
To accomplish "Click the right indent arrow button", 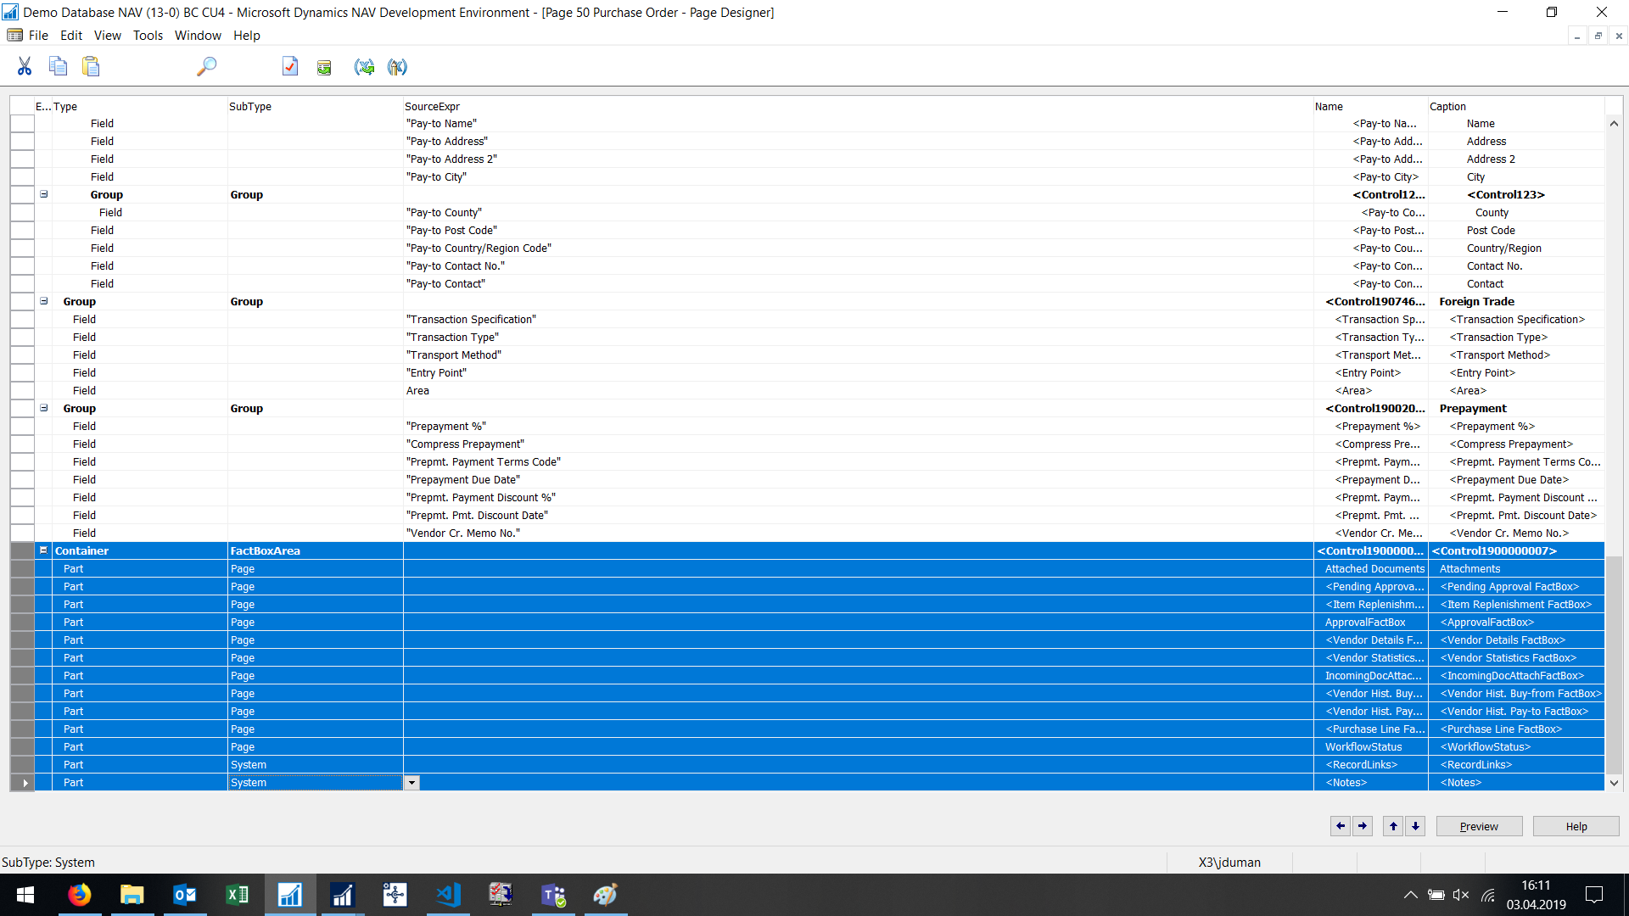I will tap(1363, 826).
